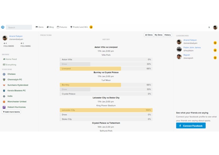Screen dimensions: 219x155
Task: Switch to the My Dens tab
Action: point(158,35)
